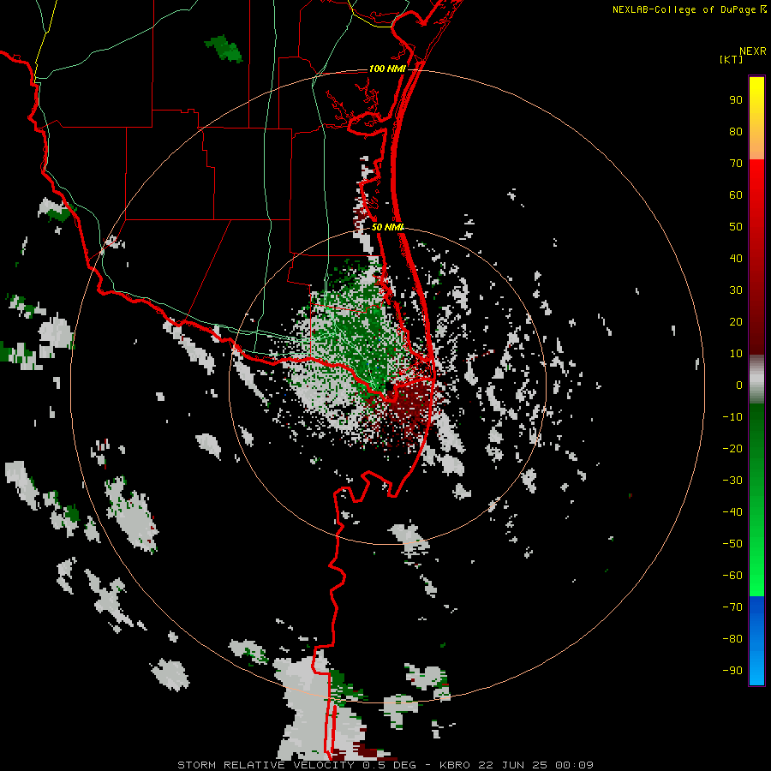The height and width of the screenshot is (771, 771).
Task: Click the 70 value on velocity scale
Action: [x=736, y=164]
